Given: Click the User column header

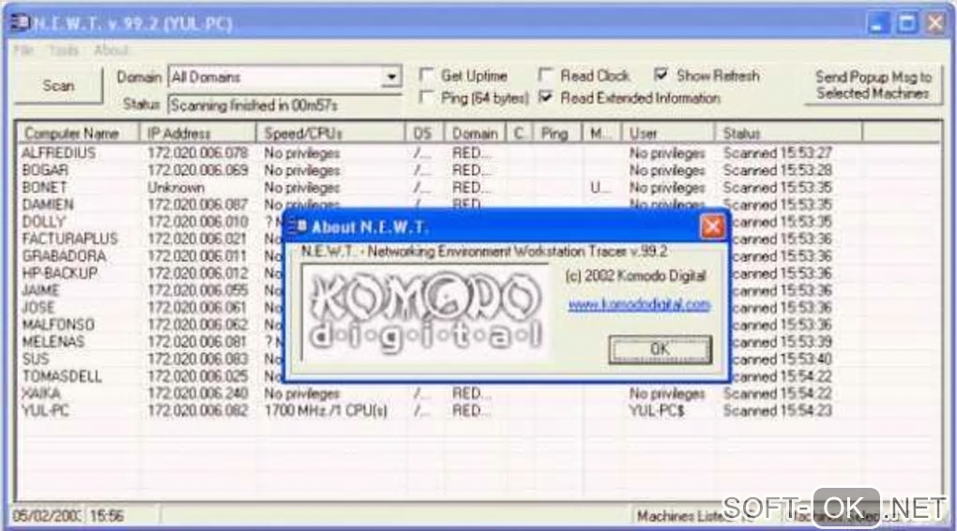Looking at the screenshot, I should point(668,133).
